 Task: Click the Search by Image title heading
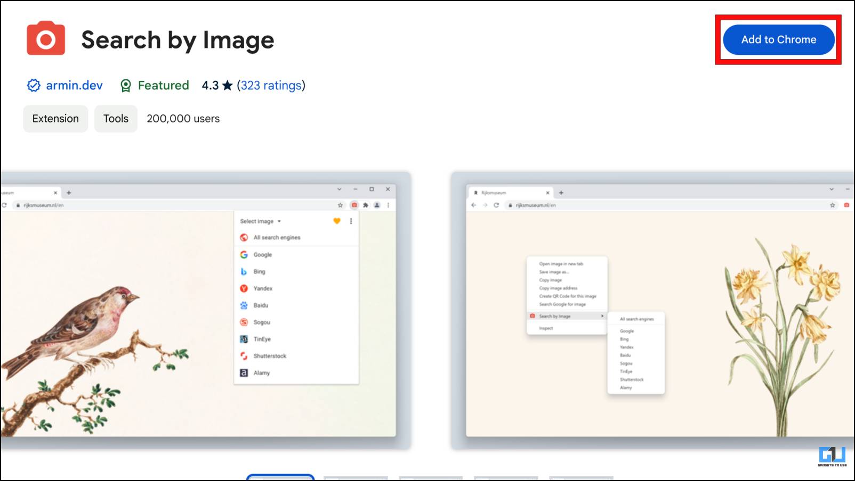[178, 40]
